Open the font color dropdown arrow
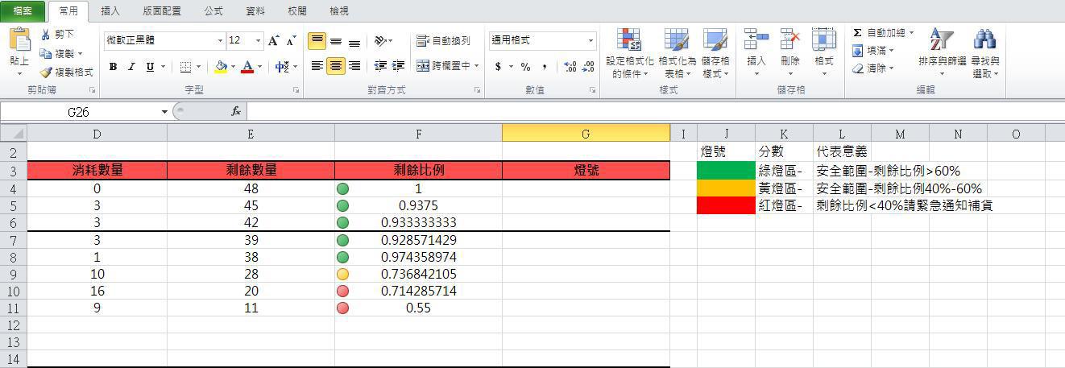Screen dimensions: 1065x368 click(259, 67)
